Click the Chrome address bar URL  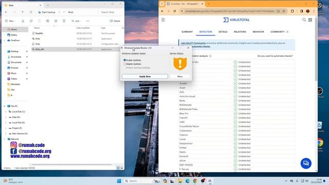tap(230, 11)
